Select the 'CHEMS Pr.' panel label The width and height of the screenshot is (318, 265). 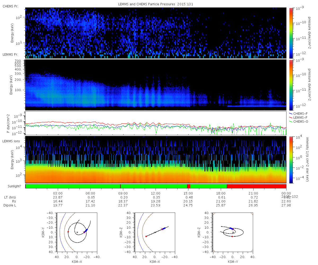[10, 6]
